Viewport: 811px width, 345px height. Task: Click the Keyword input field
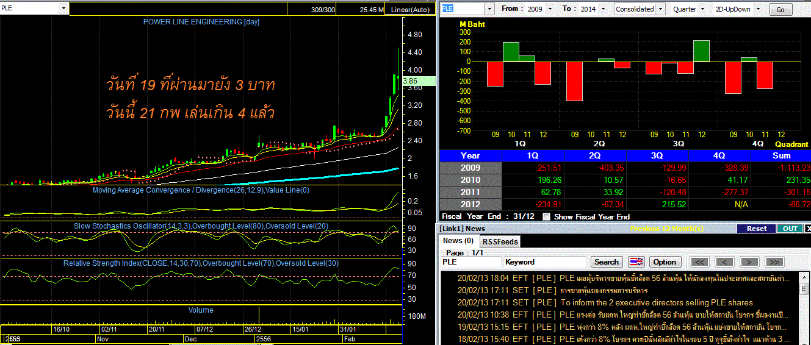coord(545,261)
